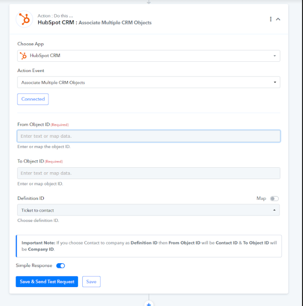The image size is (303, 306).
Task: Click the Choose App label
Action: click(31, 44)
